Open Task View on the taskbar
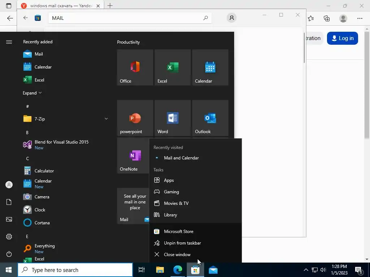Screen dimensions: 370x277 142,270
